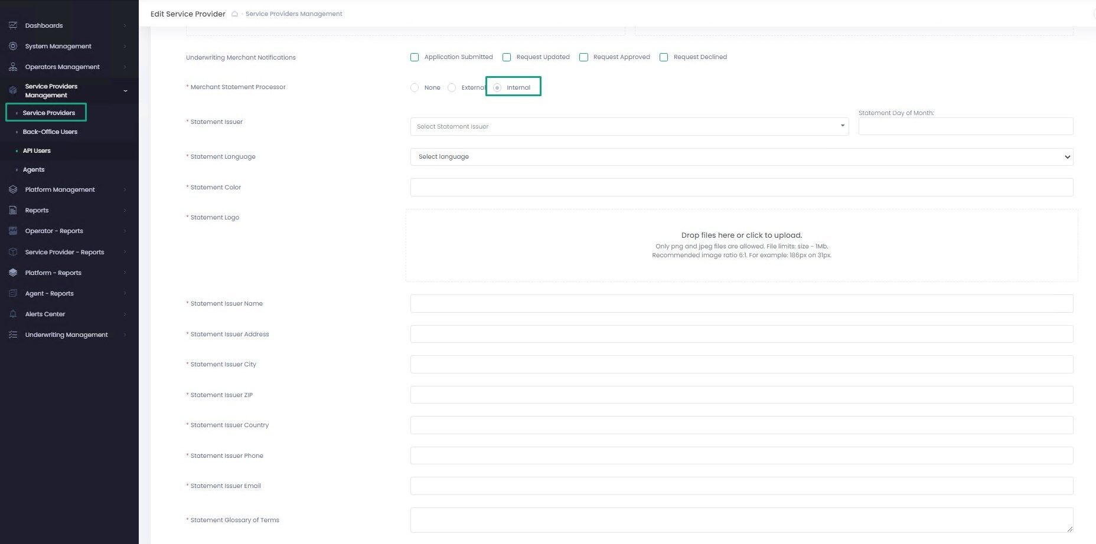
Task: Open the Select language dropdown
Action: (x=741, y=157)
